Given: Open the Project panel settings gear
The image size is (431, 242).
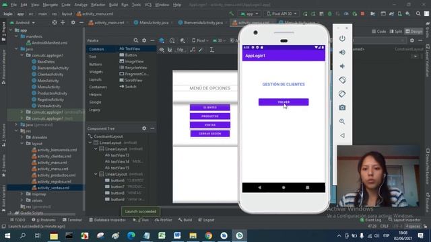Looking at the screenshot, I should coord(73,22).
